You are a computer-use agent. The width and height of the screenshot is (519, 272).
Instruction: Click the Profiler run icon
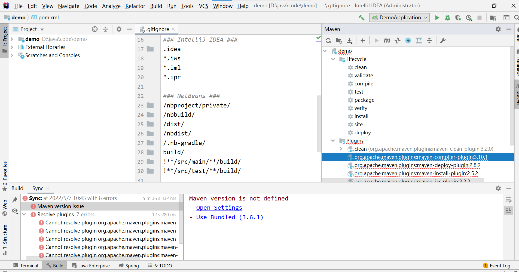469,18
